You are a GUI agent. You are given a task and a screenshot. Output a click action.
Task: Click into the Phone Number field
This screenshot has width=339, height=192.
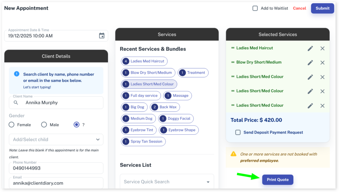tap(56, 168)
